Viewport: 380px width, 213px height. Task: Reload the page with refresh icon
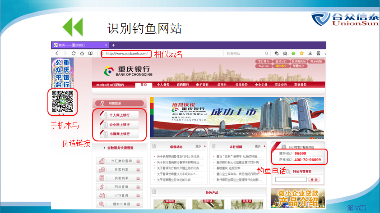(x=74, y=54)
